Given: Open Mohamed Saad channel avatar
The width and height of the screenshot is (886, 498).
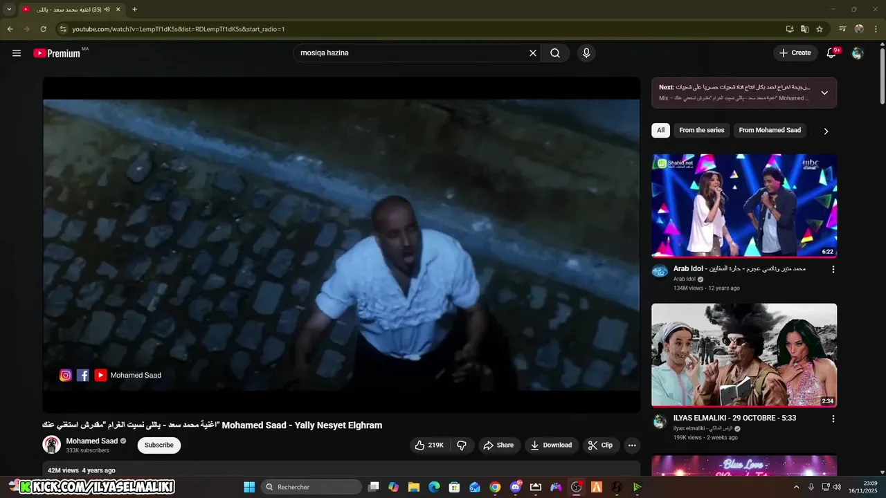Looking at the screenshot, I should tap(52, 445).
